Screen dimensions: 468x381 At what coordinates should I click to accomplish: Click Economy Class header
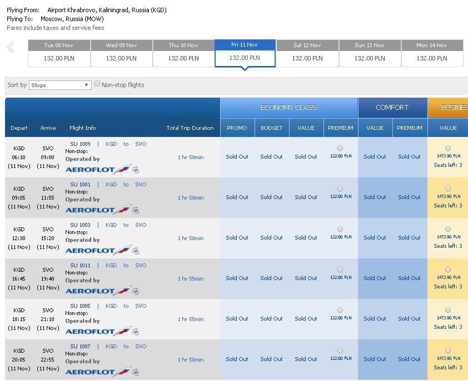[x=288, y=108]
